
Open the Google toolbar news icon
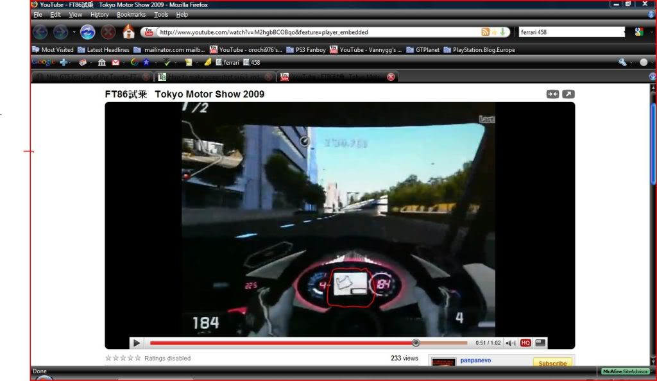[x=83, y=62]
